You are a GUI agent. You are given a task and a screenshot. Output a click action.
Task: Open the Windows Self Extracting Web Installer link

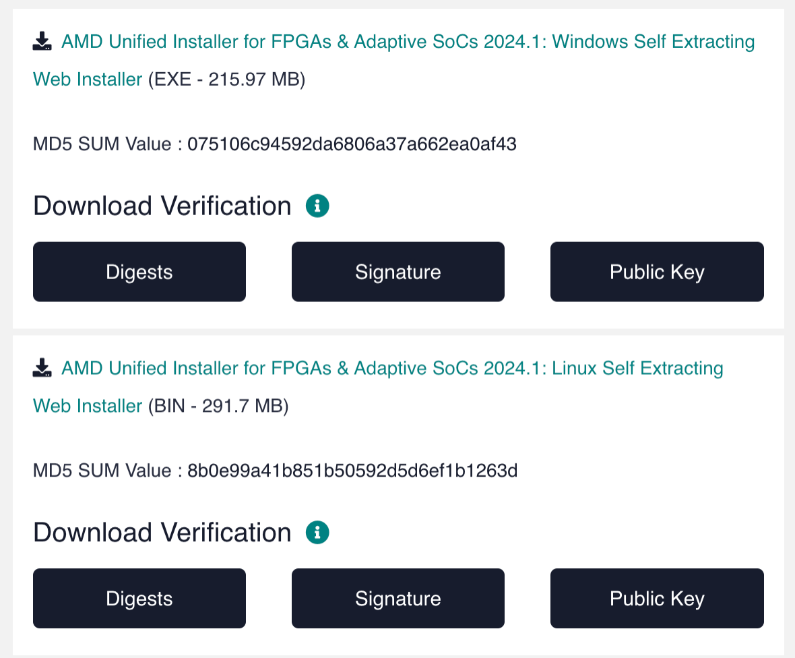(408, 42)
